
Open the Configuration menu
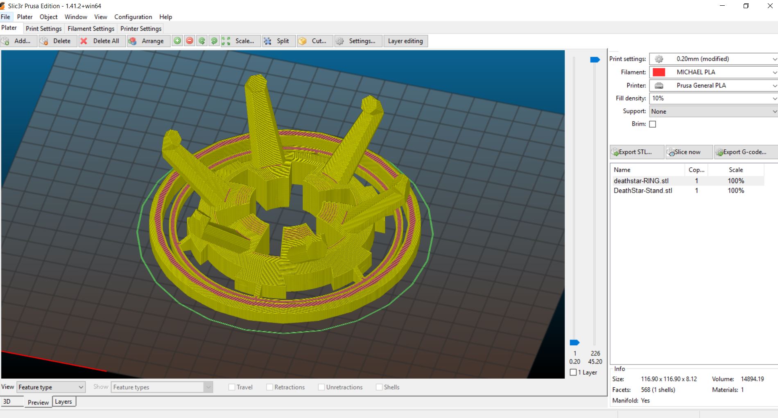[133, 17]
